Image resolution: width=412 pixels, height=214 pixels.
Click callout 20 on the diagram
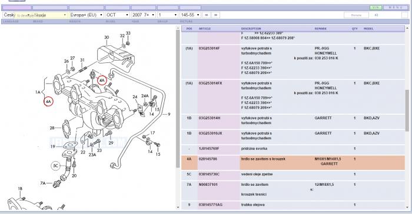pyautogui.click(x=74, y=175)
